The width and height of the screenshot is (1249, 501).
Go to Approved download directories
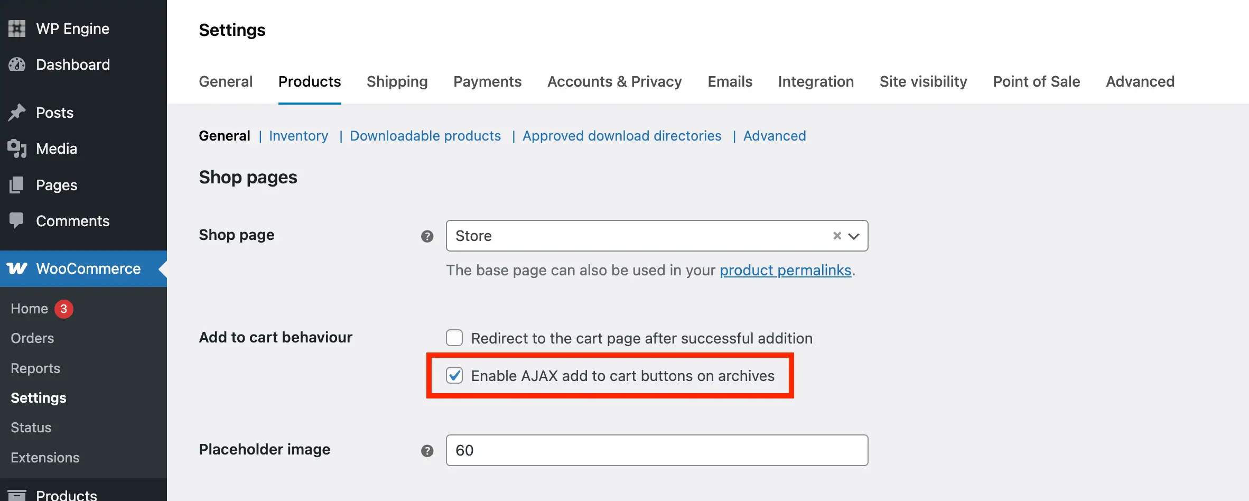tap(621, 136)
